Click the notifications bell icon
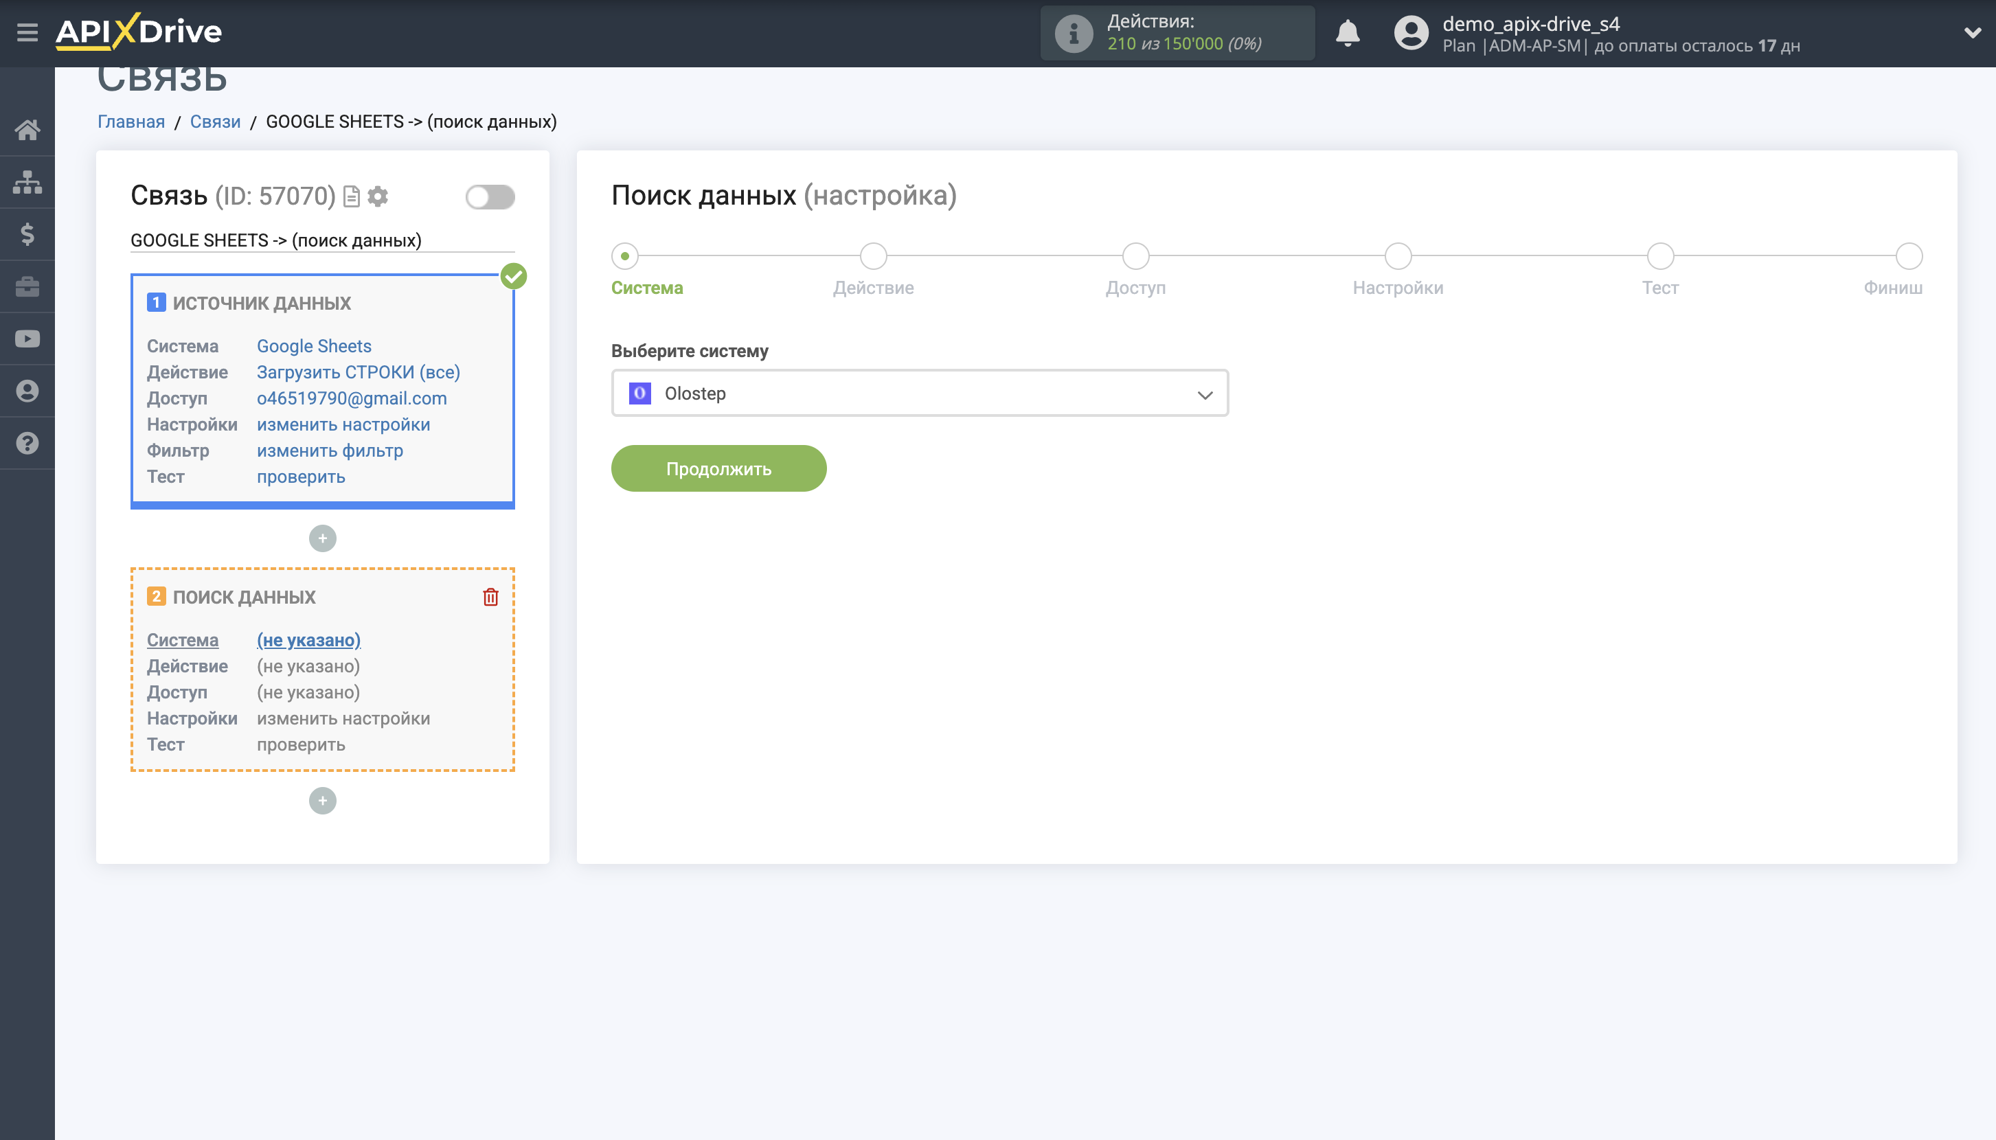This screenshot has width=1996, height=1140. coord(1347,33)
